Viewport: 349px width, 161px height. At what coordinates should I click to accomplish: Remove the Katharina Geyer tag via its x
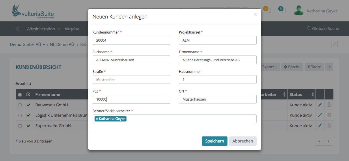[x=97, y=119]
